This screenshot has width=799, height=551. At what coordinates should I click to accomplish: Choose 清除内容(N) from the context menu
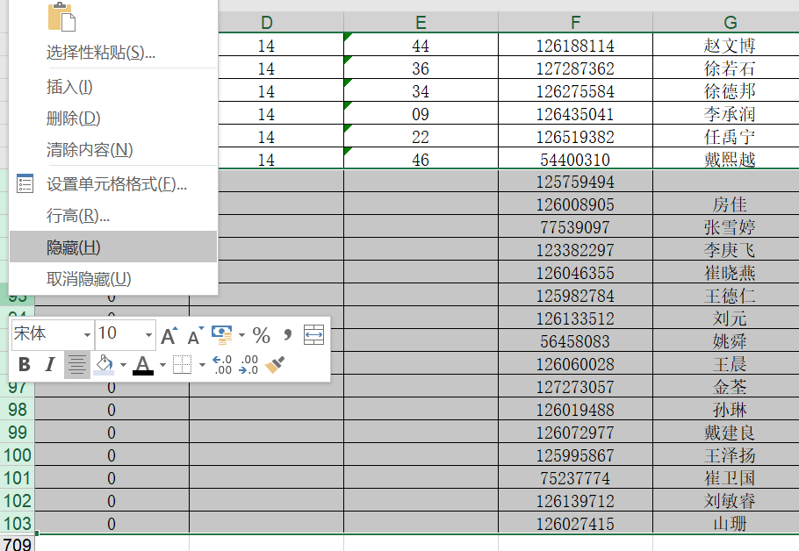pos(113,149)
